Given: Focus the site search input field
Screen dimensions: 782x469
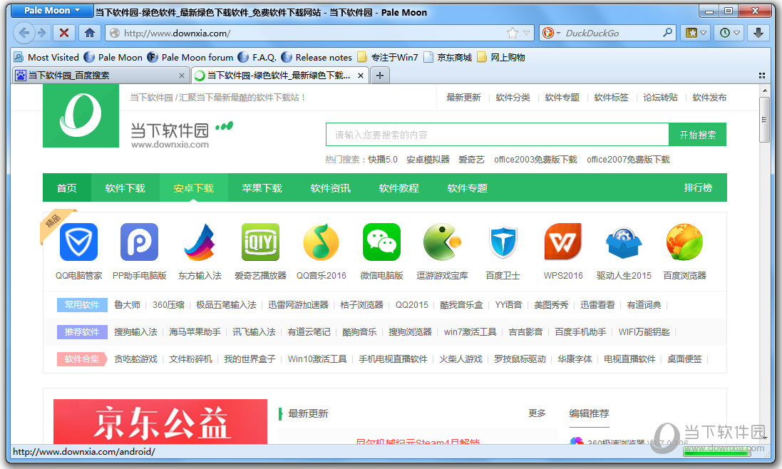Looking at the screenshot, I should pos(498,135).
